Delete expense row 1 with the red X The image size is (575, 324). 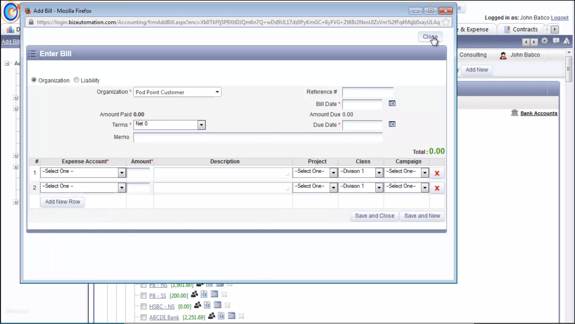(x=437, y=173)
